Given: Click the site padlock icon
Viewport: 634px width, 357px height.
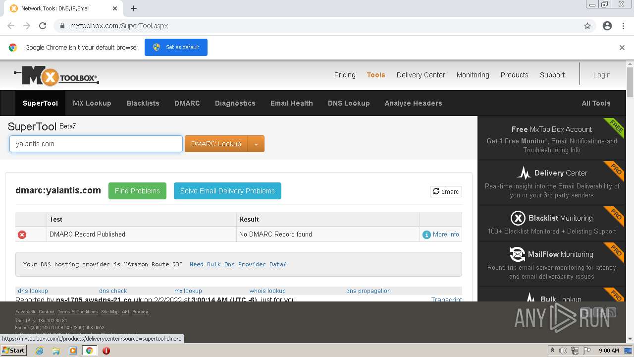Looking at the screenshot, I should pos(62,26).
